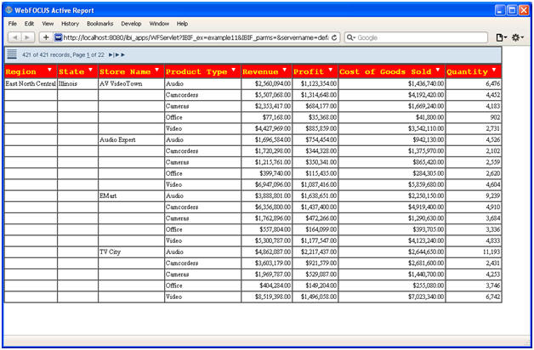534x350 pixels.
Task: Open the Help menu
Action: [182, 24]
